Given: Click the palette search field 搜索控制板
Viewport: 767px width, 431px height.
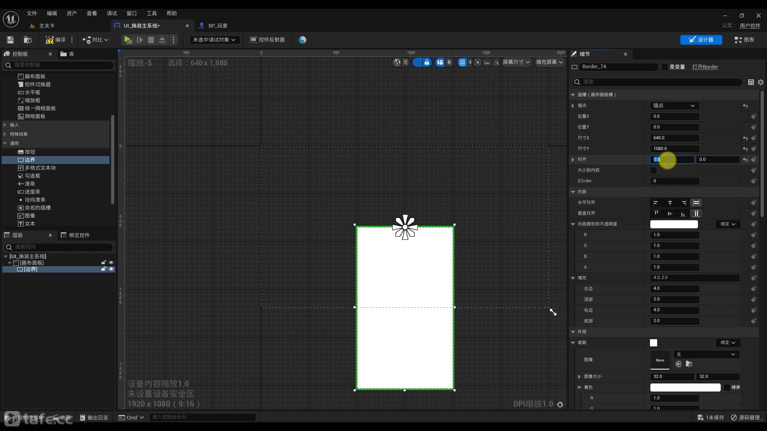Looking at the screenshot, I should pyautogui.click(x=59, y=65).
